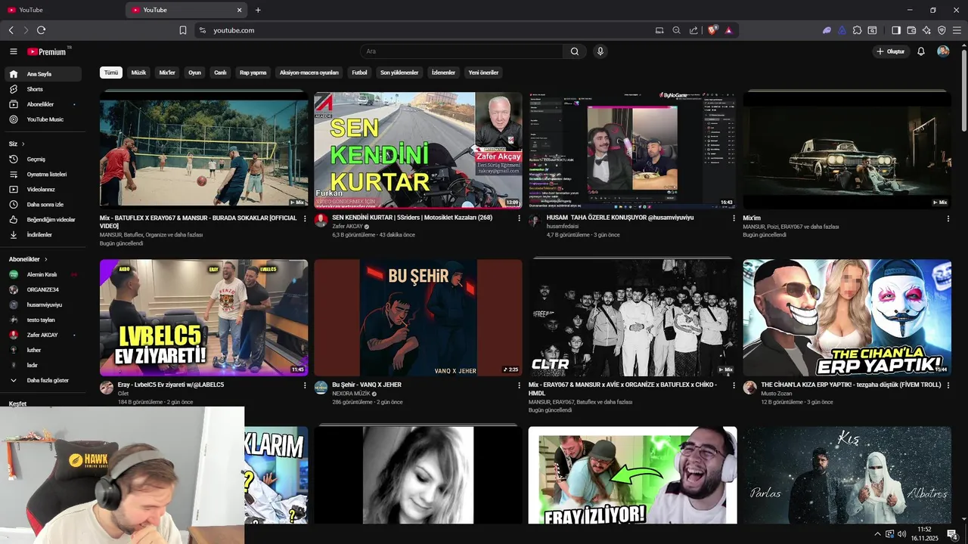This screenshot has width=968, height=544.
Task: Open Daha sonra izle list
Action: [43, 205]
